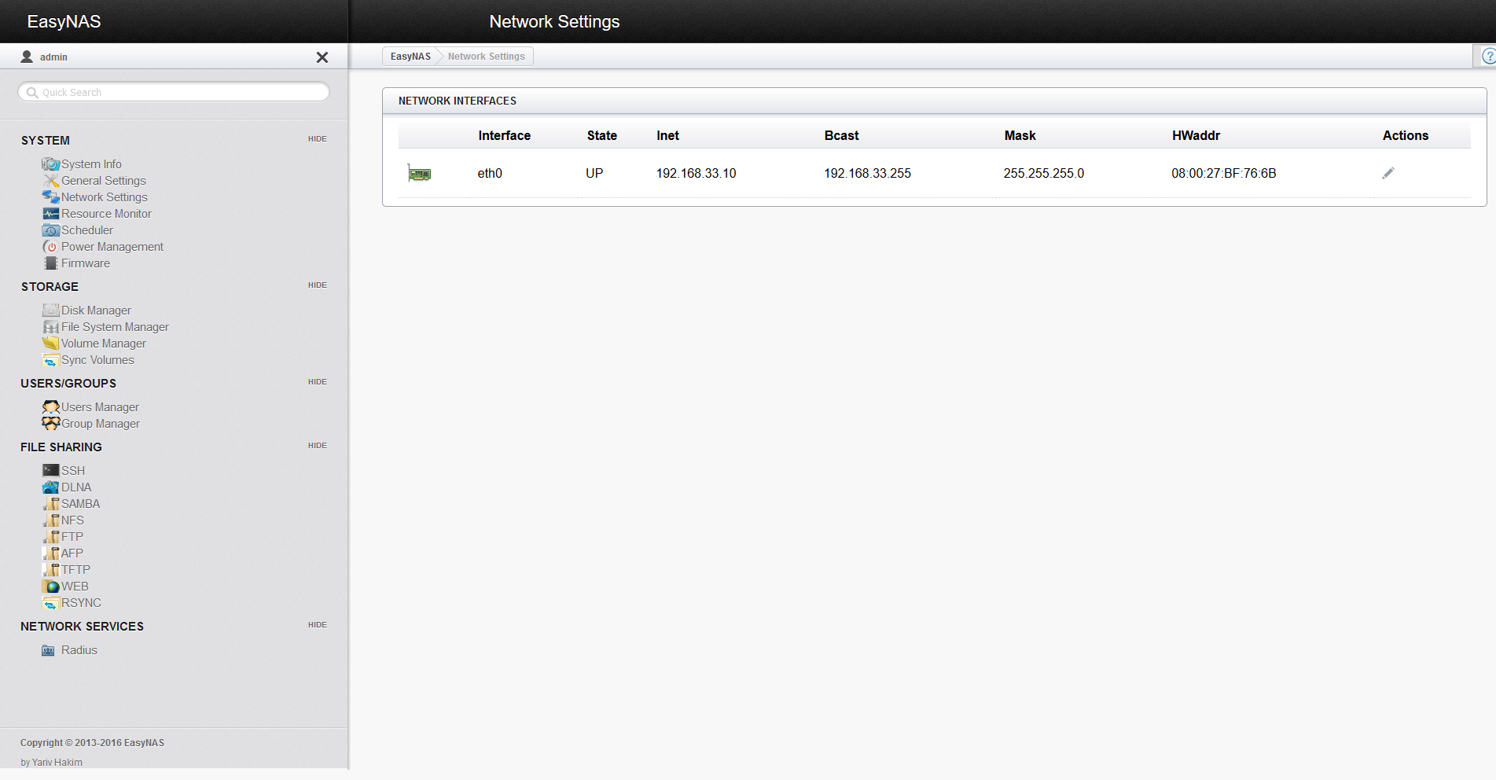Click the Resource Monitor icon
The image size is (1496, 780).
tap(51, 214)
